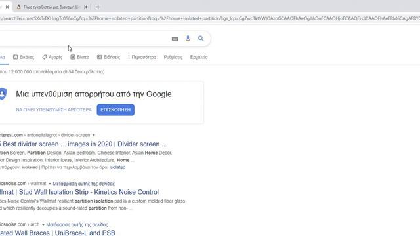Click ΝΑ ΓΙΝΕΙ ΥΠΕΝΘΥΜΙΣΗ ΑΡΓΟΤΕΡΑ
The height and width of the screenshot is (236, 420).
(54, 109)
